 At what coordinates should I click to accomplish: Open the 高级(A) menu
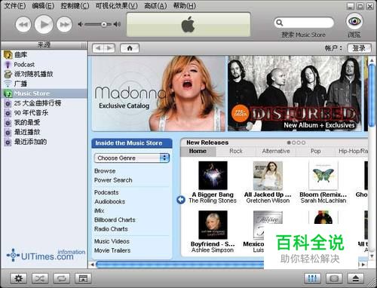(x=155, y=6)
